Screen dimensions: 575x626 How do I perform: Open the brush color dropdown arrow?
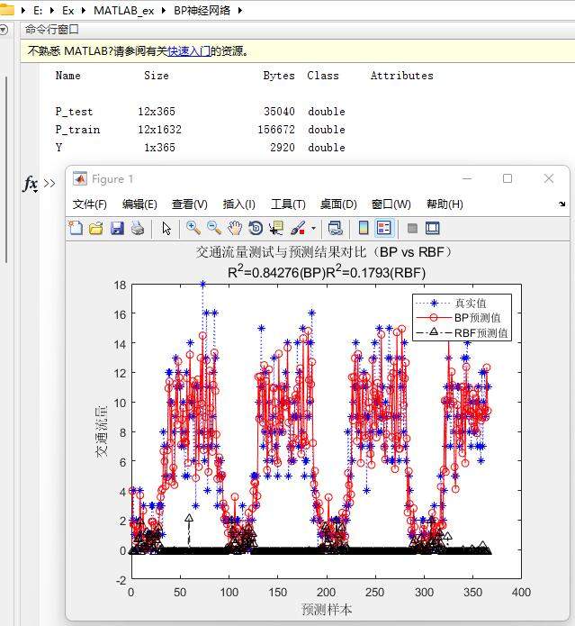coord(313,229)
